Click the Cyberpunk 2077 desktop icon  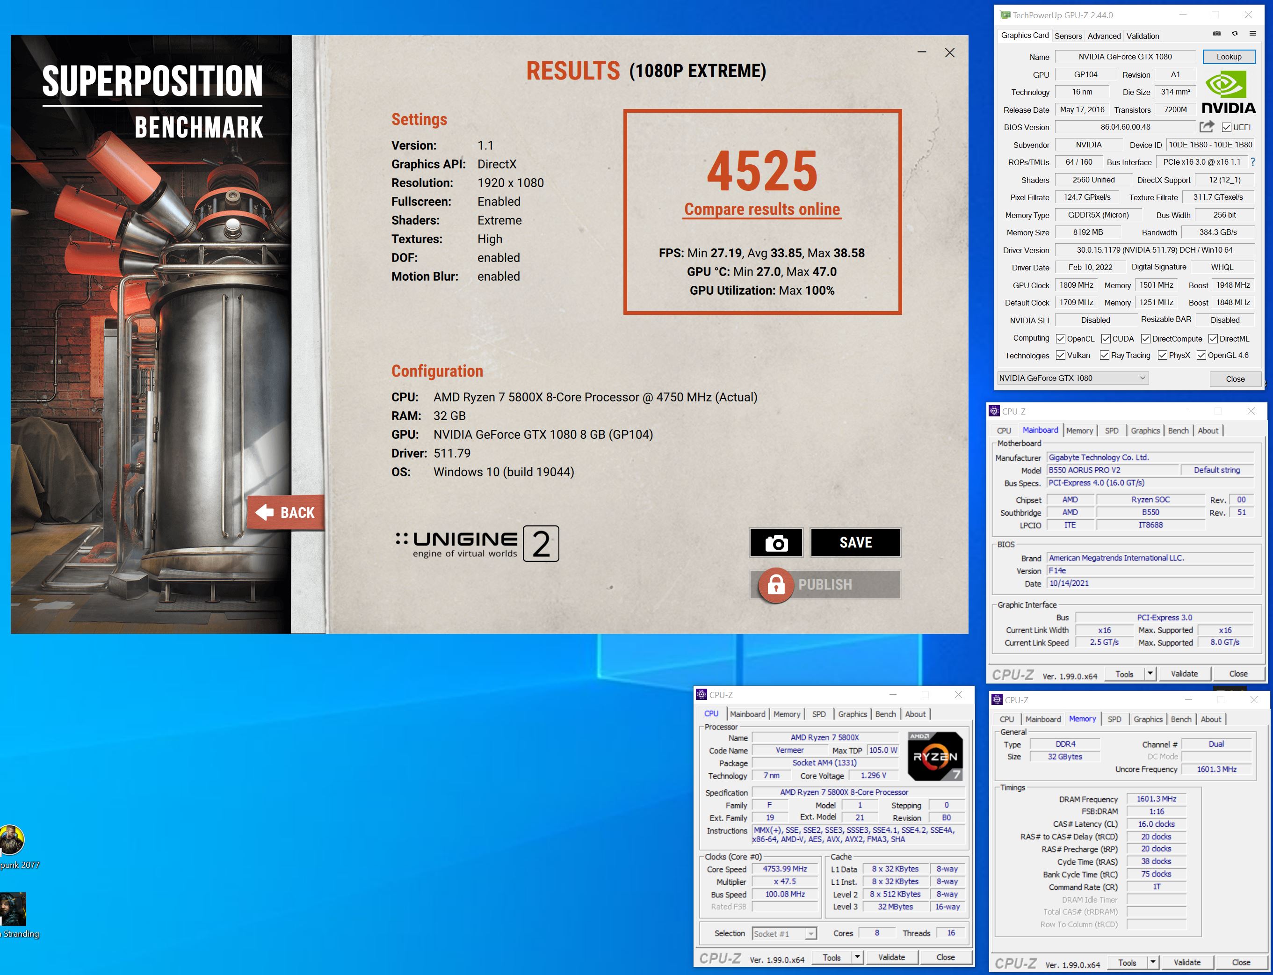pyautogui.click(x=12, y=840)
